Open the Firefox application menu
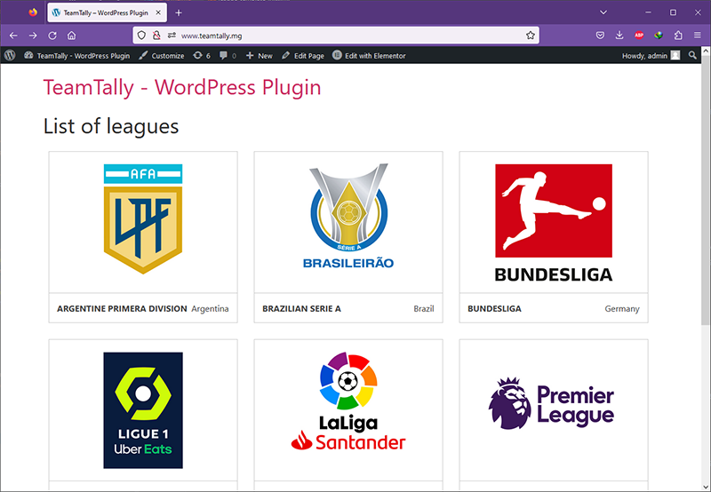Screen dimensions: 711x492 (698, 36)
